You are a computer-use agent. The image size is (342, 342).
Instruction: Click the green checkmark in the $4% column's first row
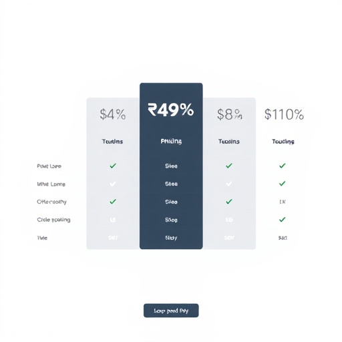(x=113, y=166)
